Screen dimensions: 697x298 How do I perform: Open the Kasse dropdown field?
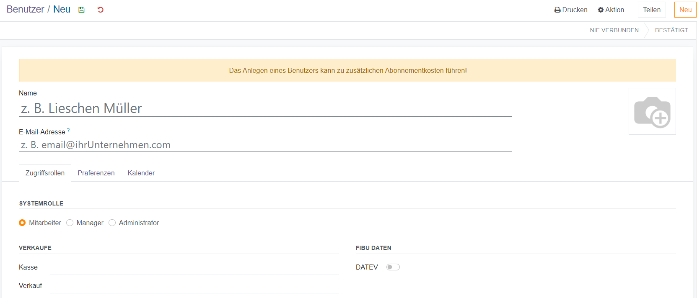coord(194,267)
